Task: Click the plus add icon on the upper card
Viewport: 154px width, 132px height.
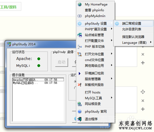Action: [143, 63]
